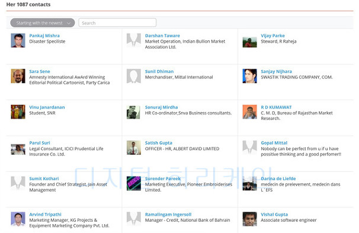Open Sumit Kothari's profile link
359x233 pixels.
(x=44, y=178)
